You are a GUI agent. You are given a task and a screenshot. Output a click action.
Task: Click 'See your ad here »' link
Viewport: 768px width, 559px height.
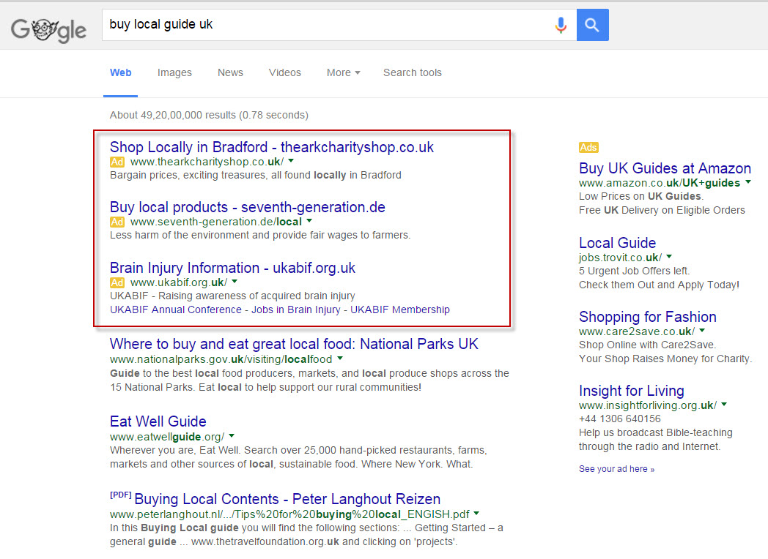[x=616, y=469]
